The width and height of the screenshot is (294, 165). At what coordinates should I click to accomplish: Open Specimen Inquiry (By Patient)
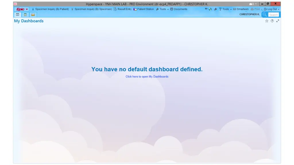click(50, 9)
